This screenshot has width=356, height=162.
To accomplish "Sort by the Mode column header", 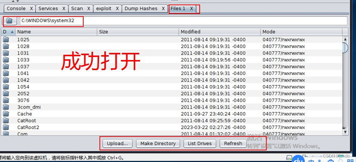I will (x=301, y=32).
